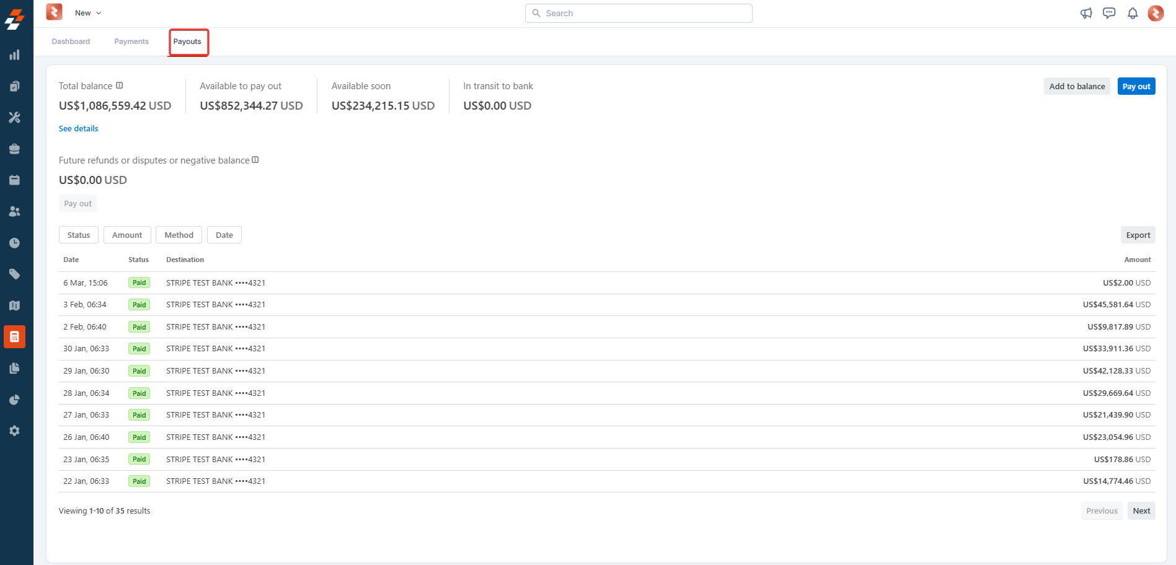
Task: Open the user profile avatar
Action: (1156, 13)
